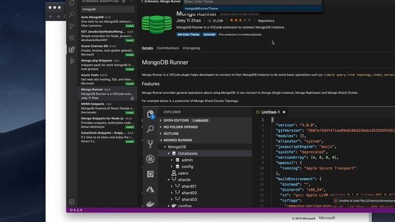Click the Microsoft link in the browser page footer

coord(327,218)
